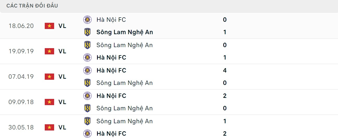This screenshot has height=138, width=338.
Task: Select VL league label in 07.04.19 row
Action: [62, 77]
